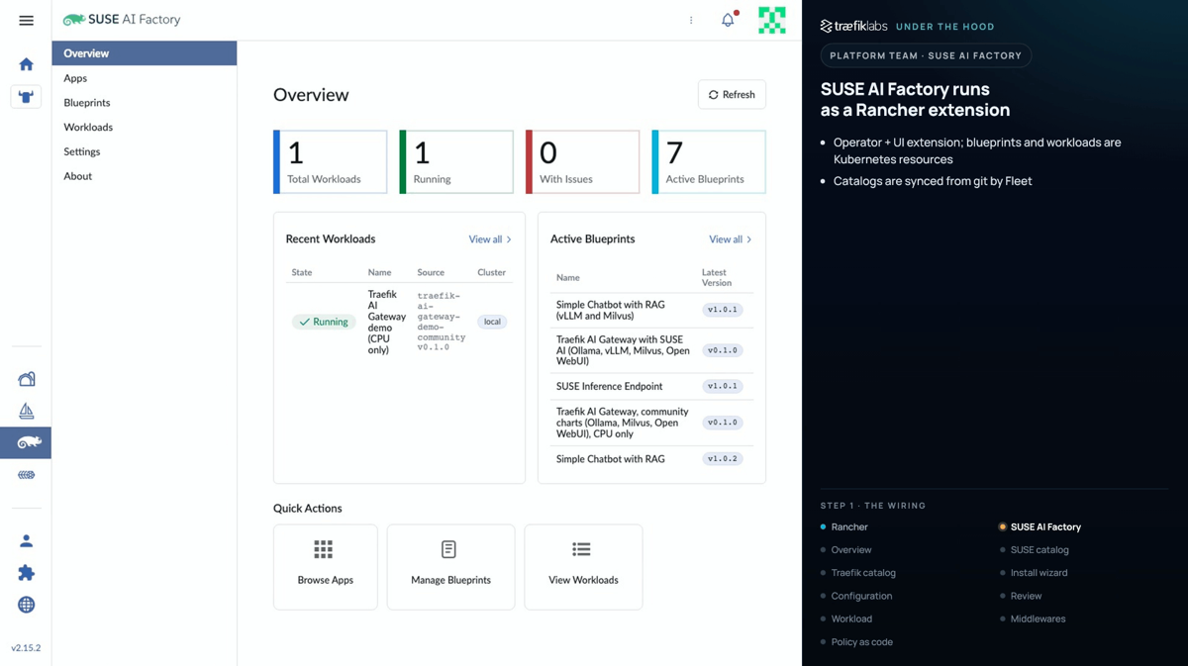Jump to Middlewares step
The image size is (1188, 666).
[1038, 619]
